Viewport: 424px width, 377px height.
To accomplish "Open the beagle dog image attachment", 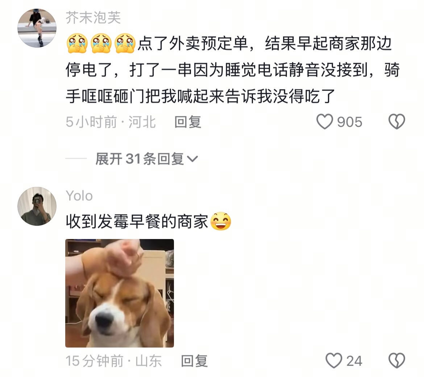I will (x=120, y=293).
